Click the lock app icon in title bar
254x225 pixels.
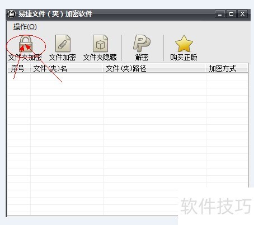pos(12,14)
